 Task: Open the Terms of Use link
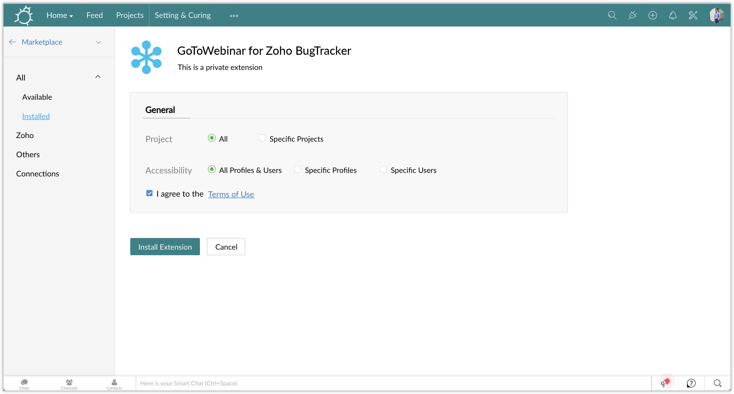coord(231,194)
